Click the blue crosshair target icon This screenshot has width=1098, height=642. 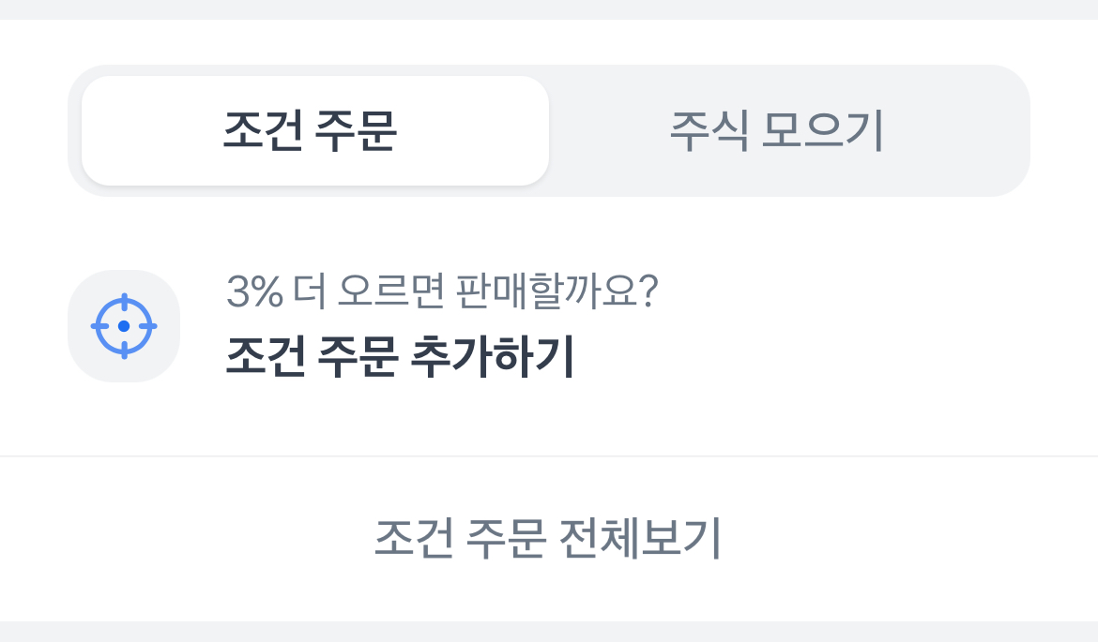(x=124, y=326)
